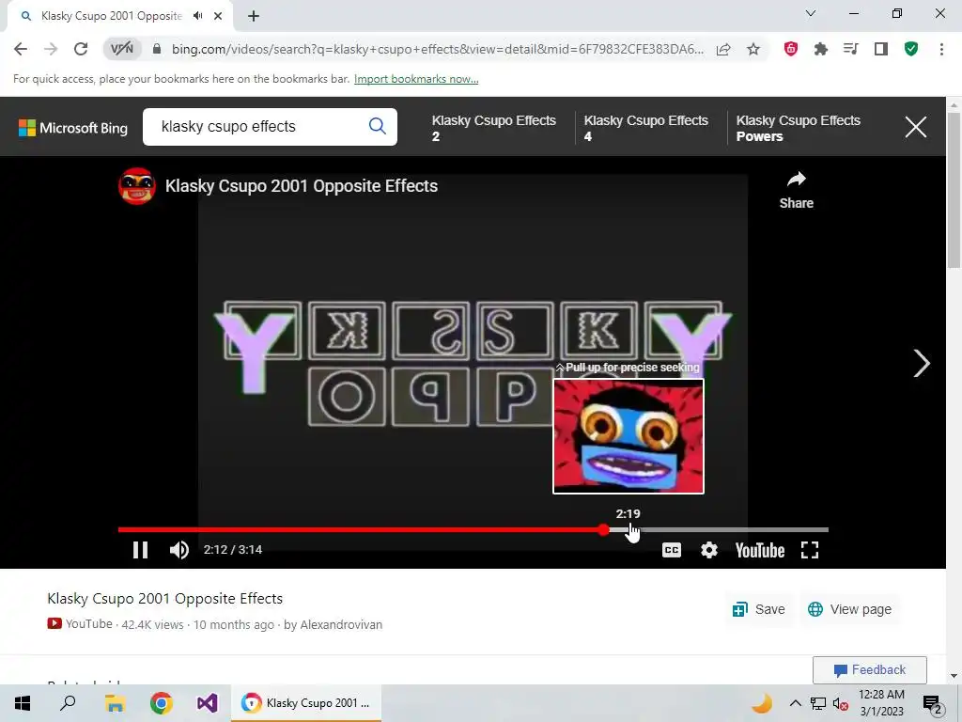Open network icon in system tray
The height and width of the screenshot is (722, 962).
tap(818, 703)
